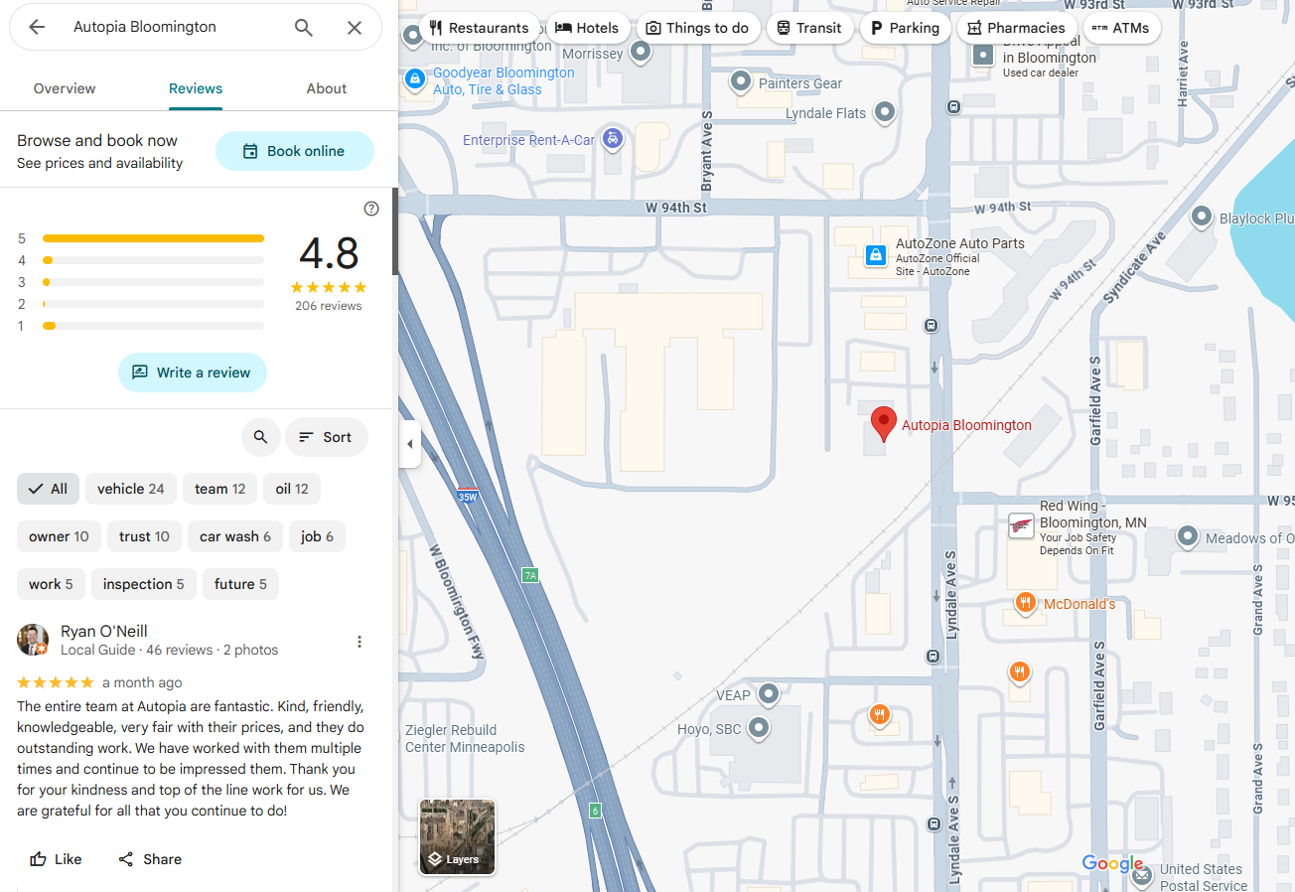Click the AutoZone Auto Parts shopping pin

[875, 256]
